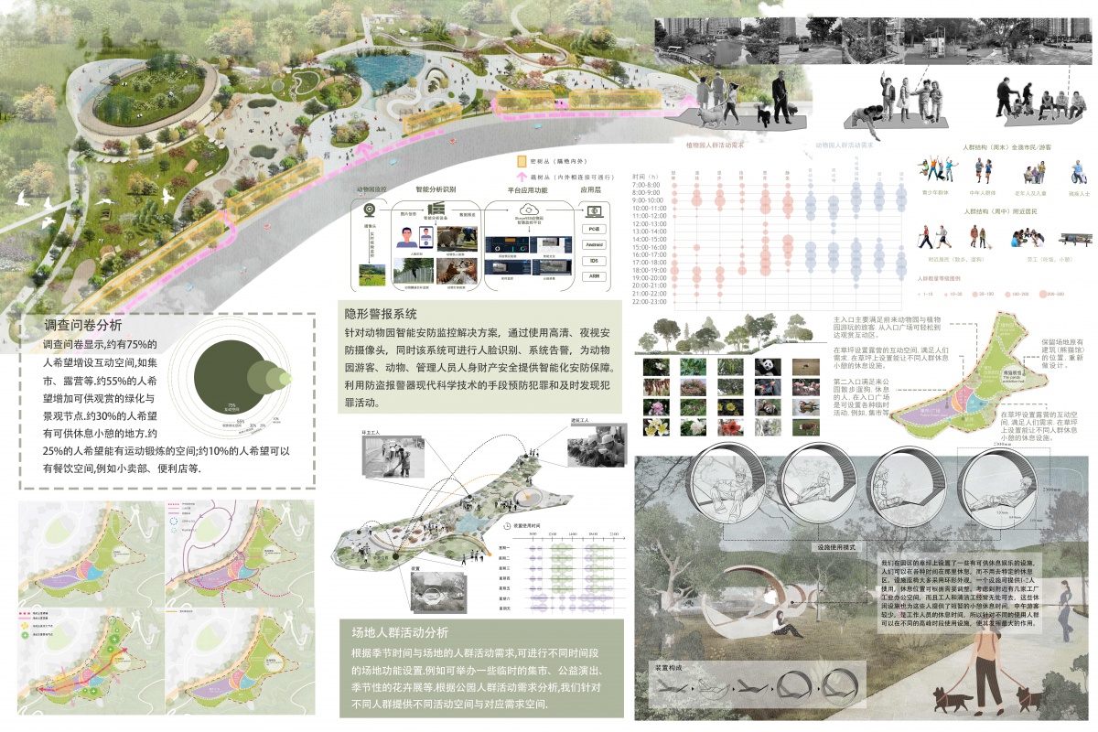Click the 22:00-23:00 time row label

tap(650, 301)
